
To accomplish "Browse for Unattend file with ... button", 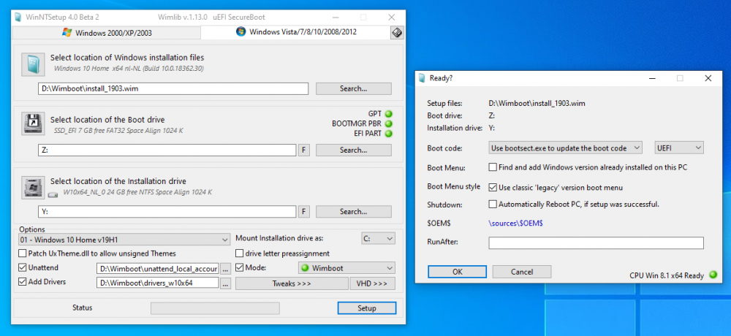I will (225, 269).
